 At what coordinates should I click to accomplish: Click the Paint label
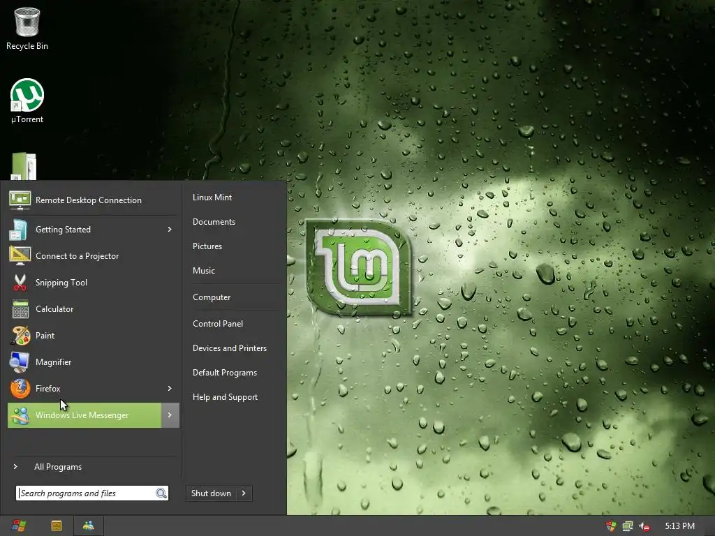pyautogui.click(x=45, y=336)
